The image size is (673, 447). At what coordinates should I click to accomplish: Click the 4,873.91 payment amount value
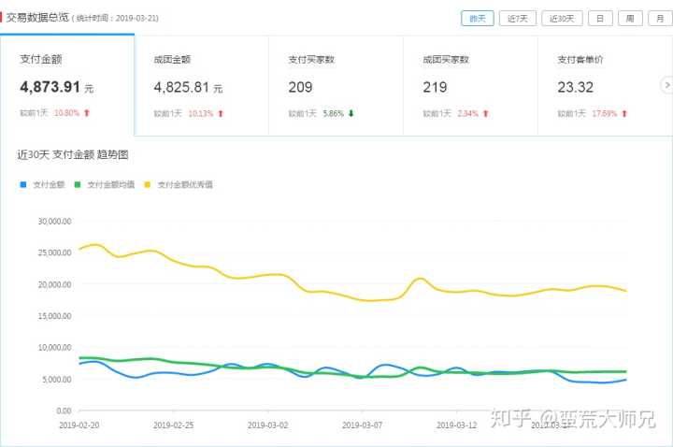tap(50, 87)
